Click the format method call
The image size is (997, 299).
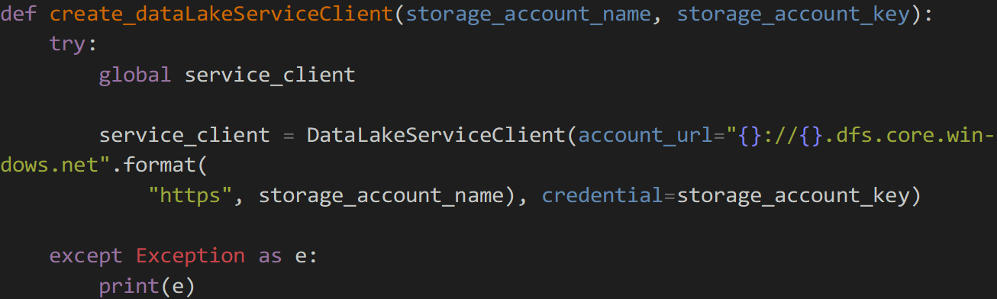click(160, 165)
